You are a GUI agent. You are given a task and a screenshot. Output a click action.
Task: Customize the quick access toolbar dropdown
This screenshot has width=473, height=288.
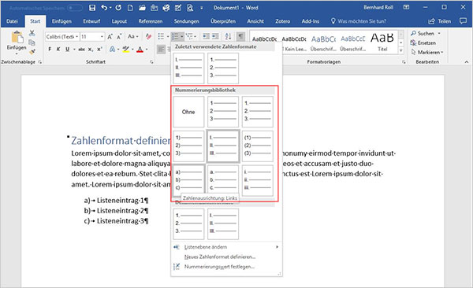pos(202,8)
